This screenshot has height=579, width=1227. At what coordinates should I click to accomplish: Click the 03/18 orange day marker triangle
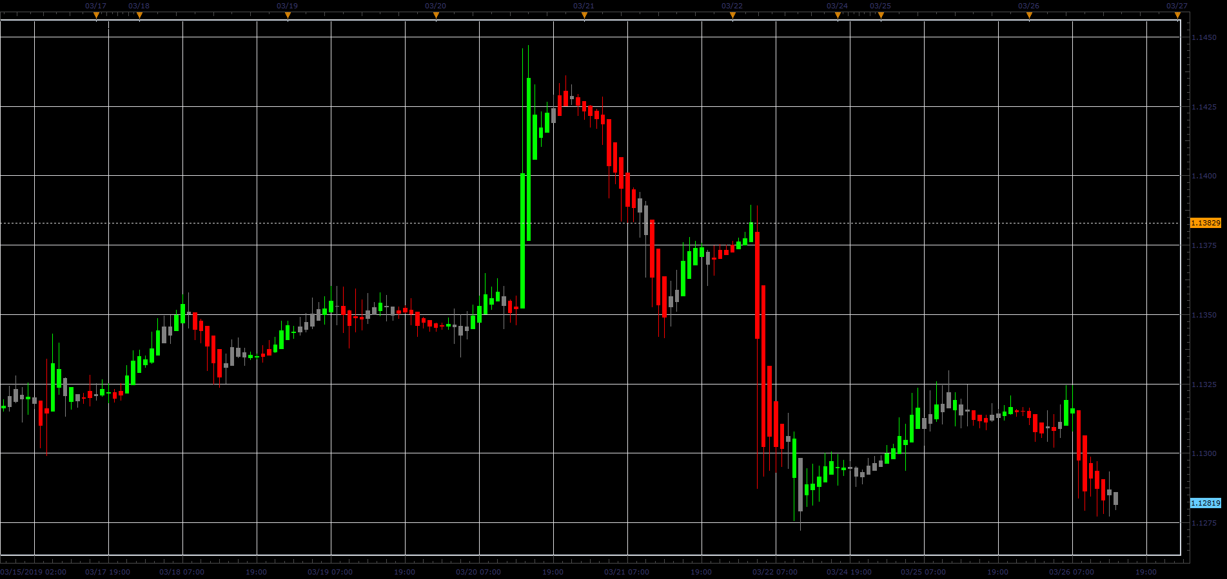(x=139, y=15)
